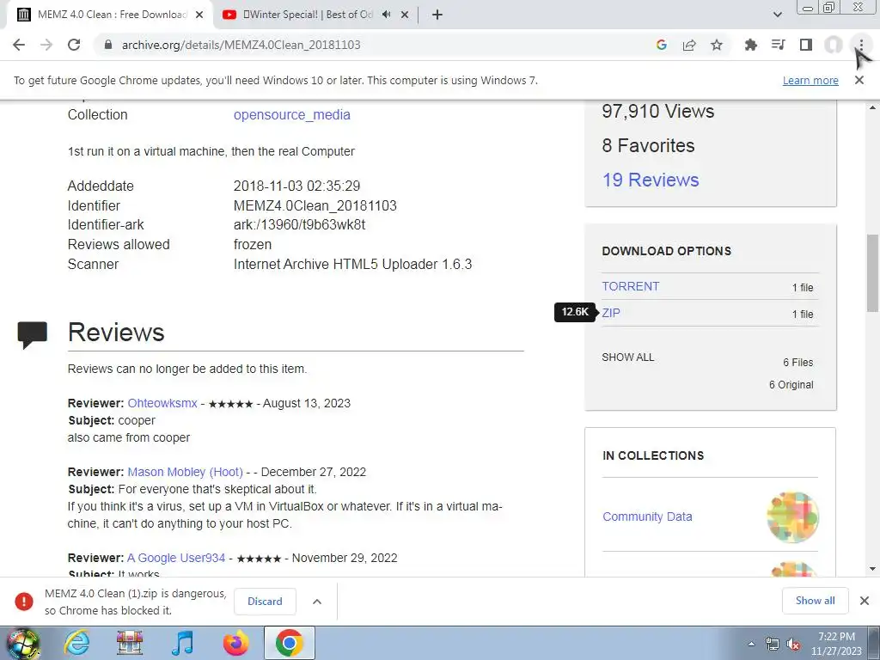
Task: Go back using the browser back arrow
Action: (19, 45)
